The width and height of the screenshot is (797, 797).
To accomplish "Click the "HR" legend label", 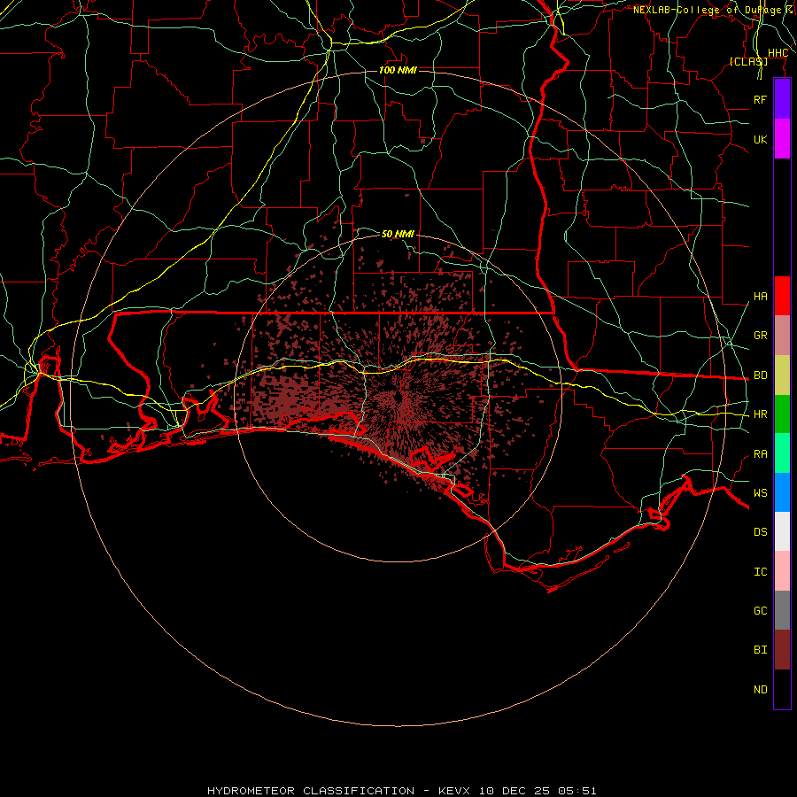I will tap(760, 414).
